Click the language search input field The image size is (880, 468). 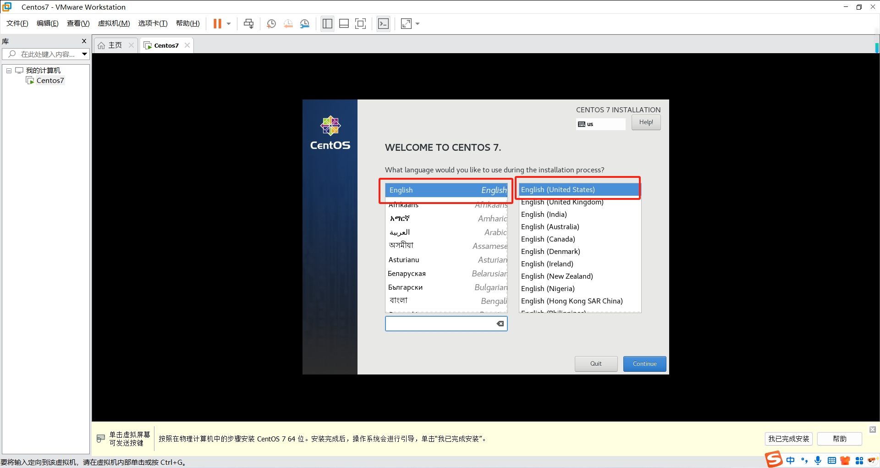point(440,324)
